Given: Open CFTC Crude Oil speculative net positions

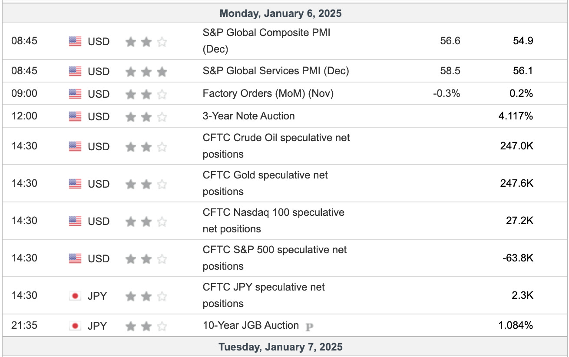Looking at the screenshot, I should pyautogui.click(x=276, y=146).
